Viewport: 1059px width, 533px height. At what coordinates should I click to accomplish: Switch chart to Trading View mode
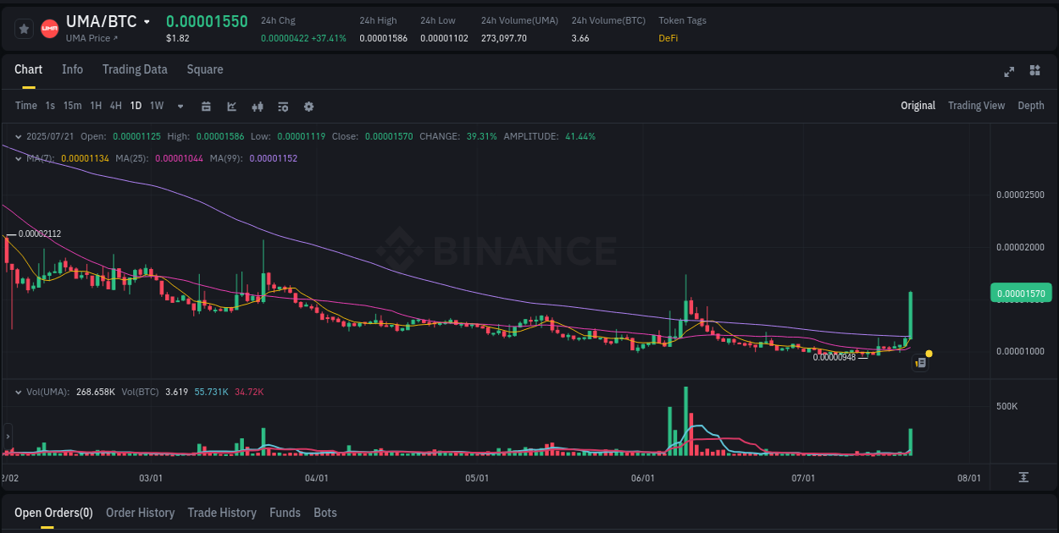tap(976, 105)
